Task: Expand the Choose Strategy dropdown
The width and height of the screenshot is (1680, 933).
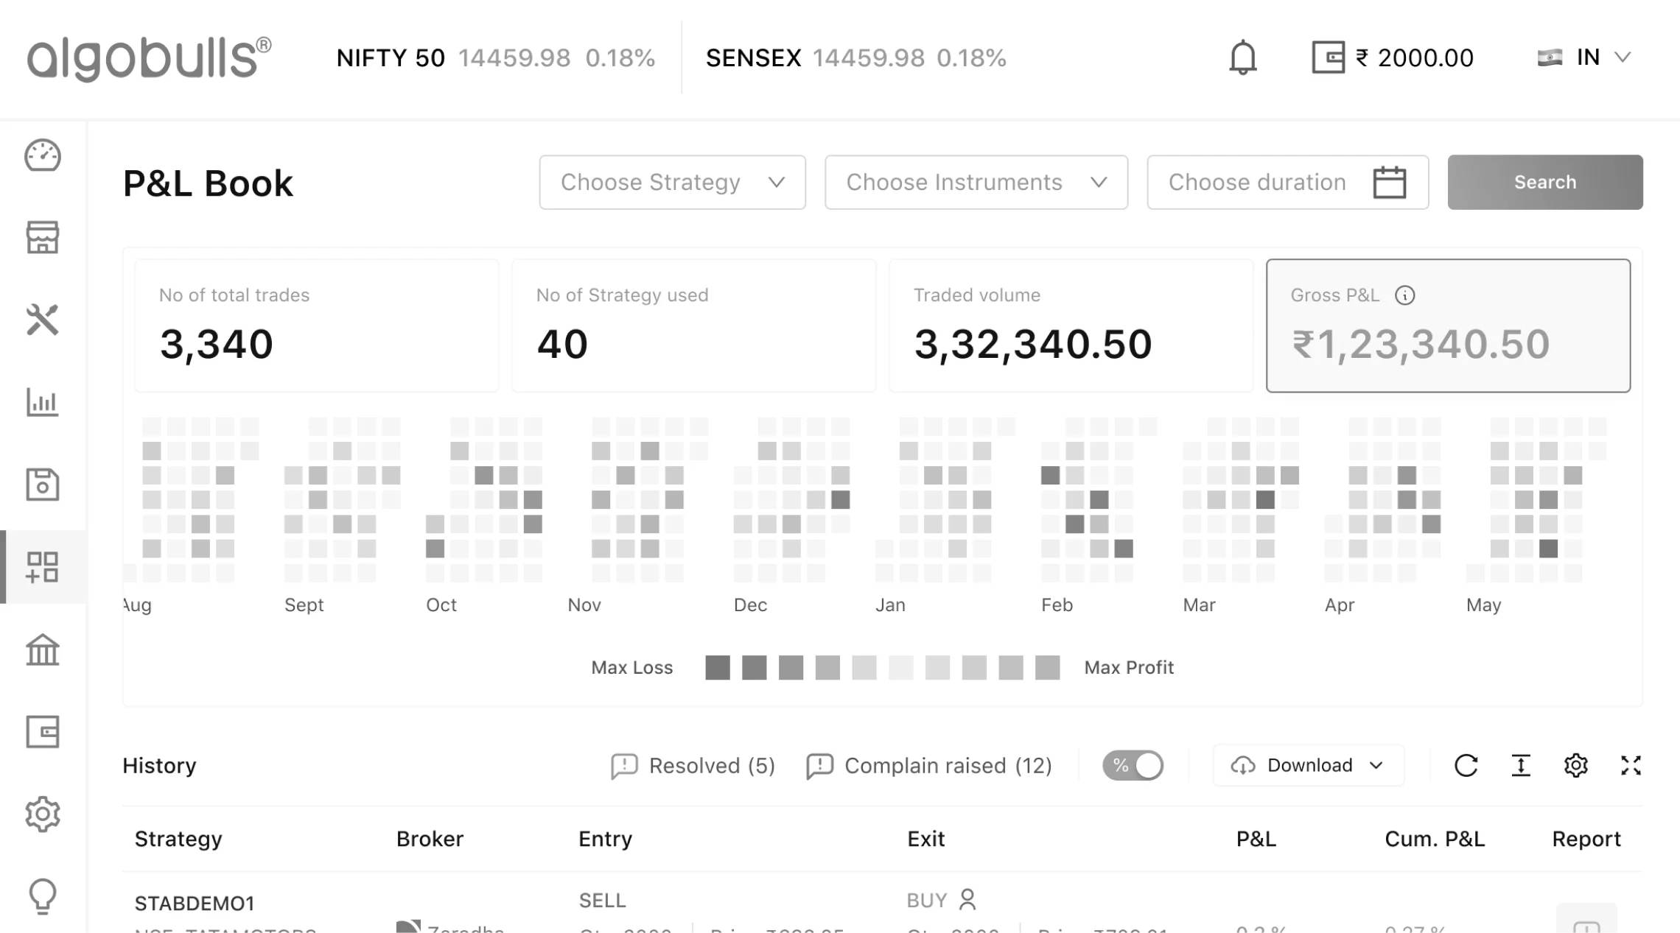Action: [x=672, y=182]
